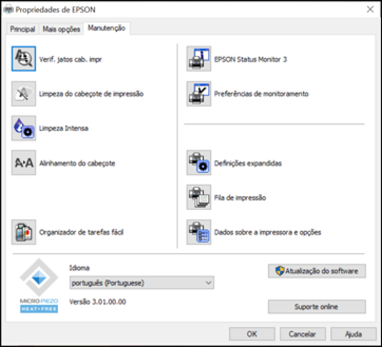Viewport: 382px width, 347px height.
Task: Open Organizador de tarefas fácil icon
Action: 24,232
